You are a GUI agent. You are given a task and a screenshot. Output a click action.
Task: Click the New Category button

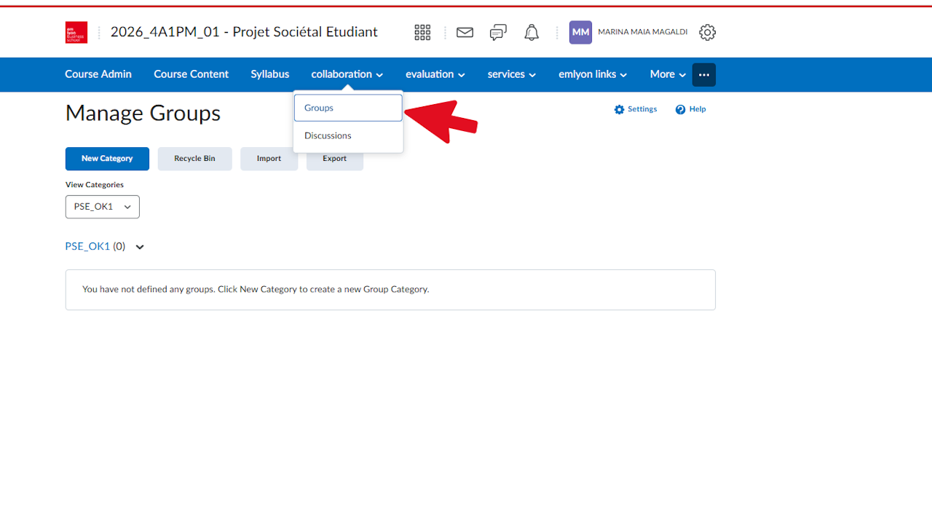pyautogui.click(x=107, y=159)
